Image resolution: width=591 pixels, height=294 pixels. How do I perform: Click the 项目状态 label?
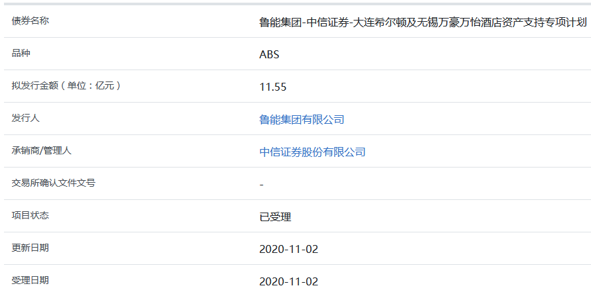pyautogui.click(x=31, y=215)
